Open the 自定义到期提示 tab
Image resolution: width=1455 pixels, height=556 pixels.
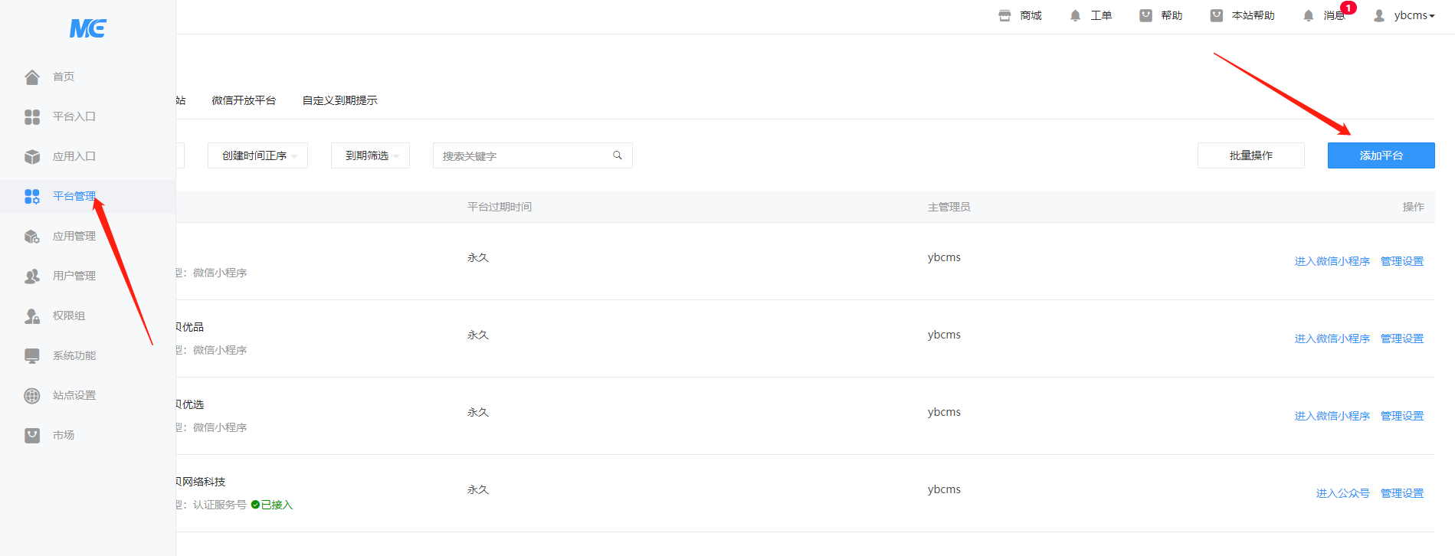[x=339, y=100]
